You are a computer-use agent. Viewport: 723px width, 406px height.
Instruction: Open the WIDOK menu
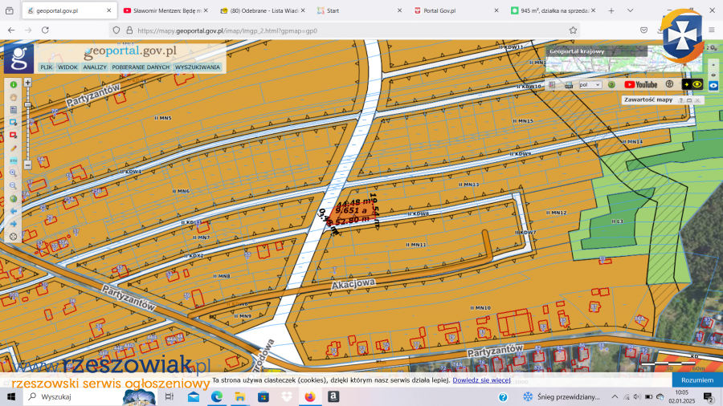coord(67,67)
